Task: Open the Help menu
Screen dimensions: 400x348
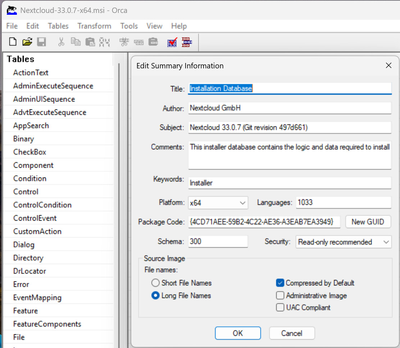Action: coord(179,26)
